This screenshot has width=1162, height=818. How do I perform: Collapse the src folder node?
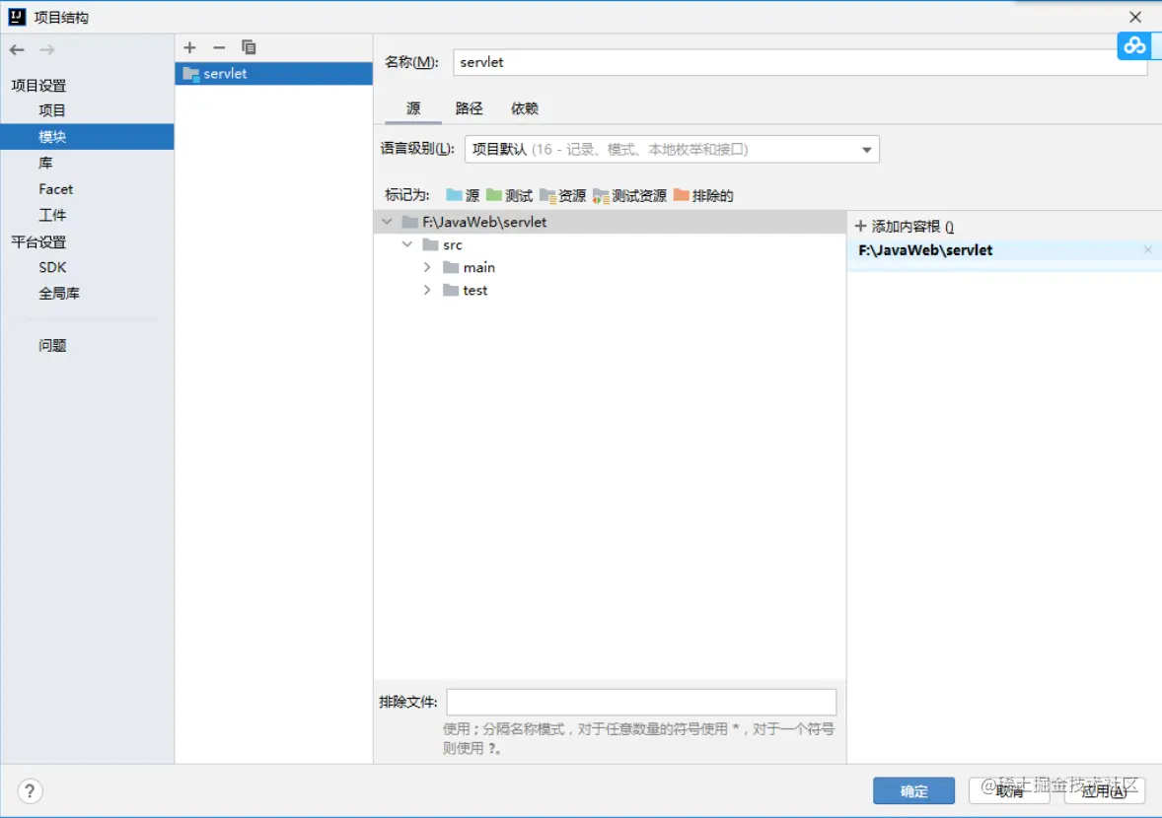[x=406, y=244]
